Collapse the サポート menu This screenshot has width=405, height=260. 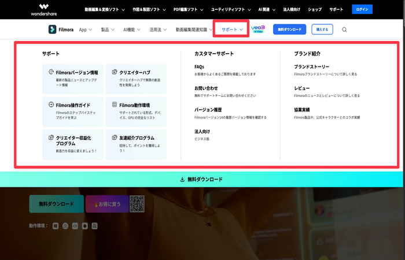(x=231, y=29)
